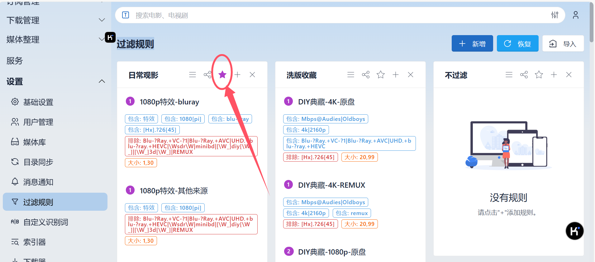This screenshot has width=595, height=262.
Task: Click the 恢复 button
Action: [517, 44]
